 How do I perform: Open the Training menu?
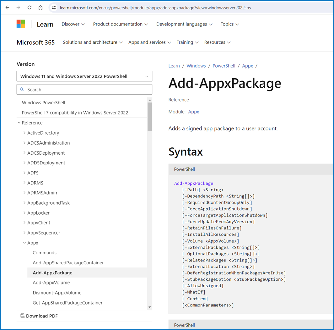pyautogui.click(x=187, y=42)
